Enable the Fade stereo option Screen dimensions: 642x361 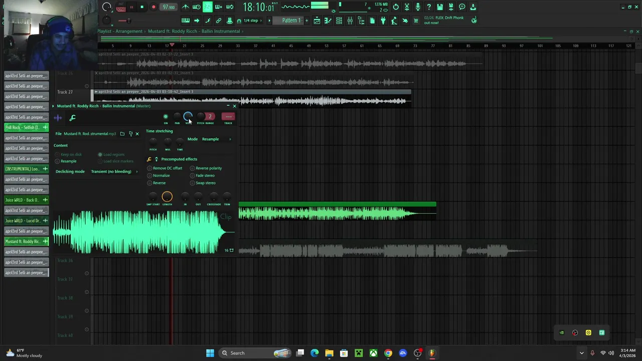tap(202, 175)
